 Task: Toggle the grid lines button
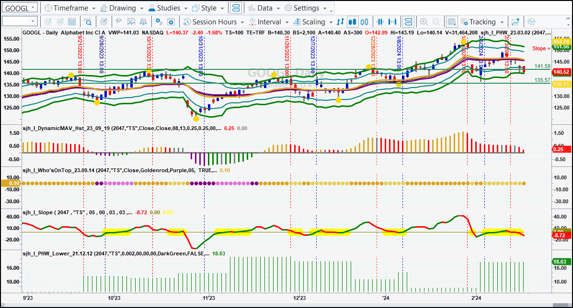click(x=452, y=22)
